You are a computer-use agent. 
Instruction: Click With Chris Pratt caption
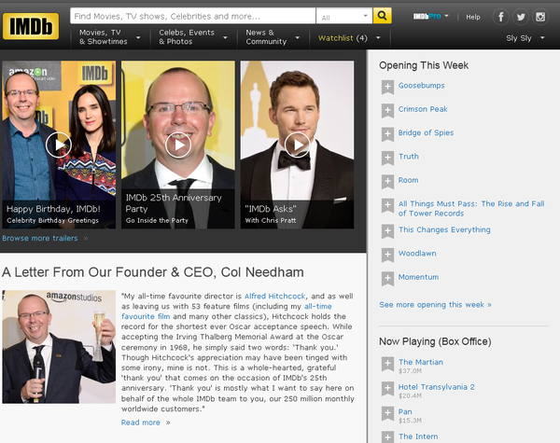(x=271, y=220)
